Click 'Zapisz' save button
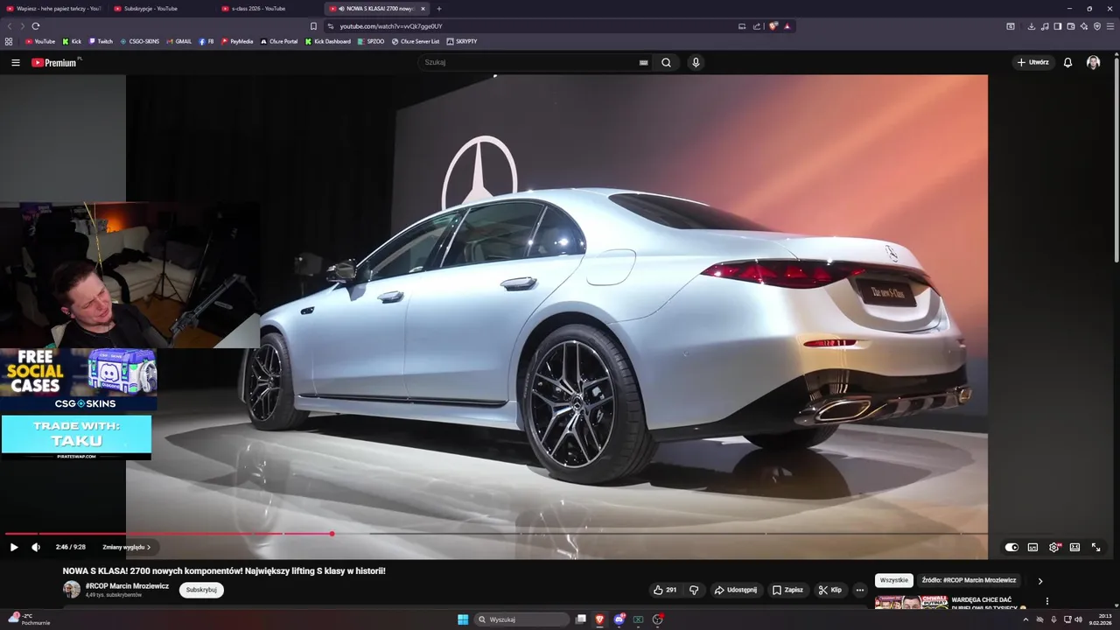The image size is (1120, 630). 787,590
